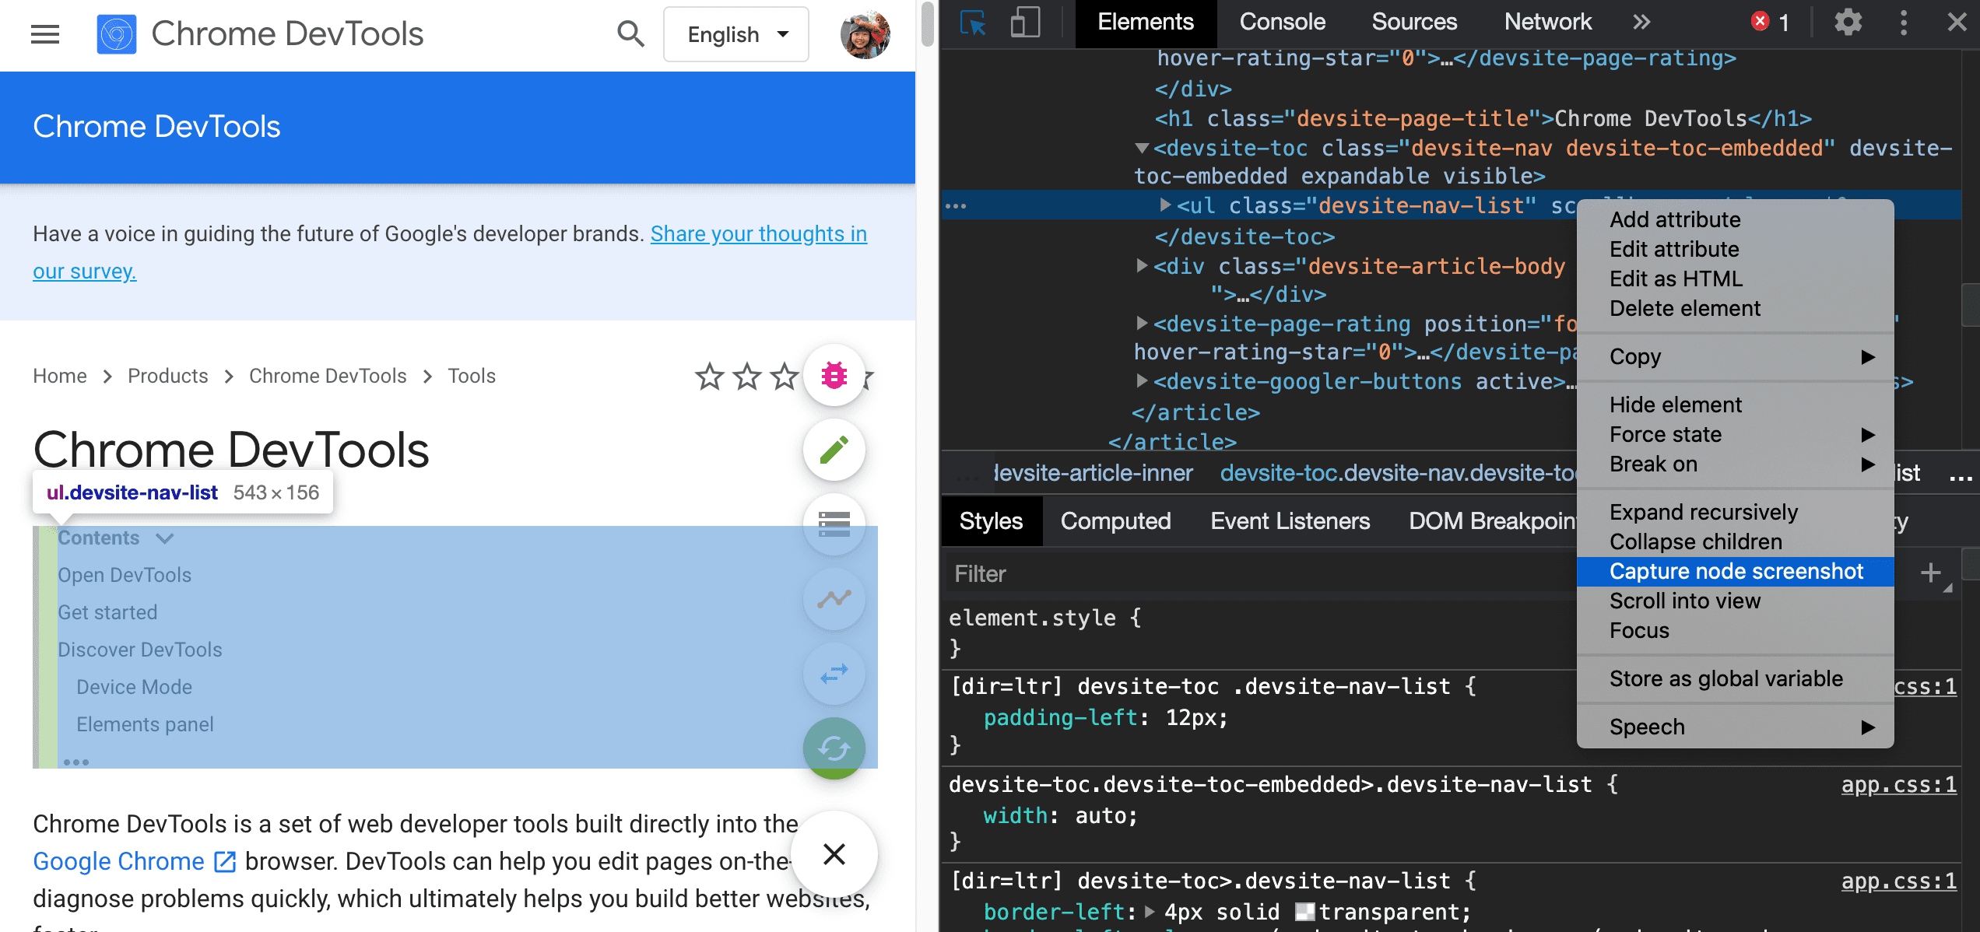Image resolution: width=1980 pixels, height=932 pixels.
Task: Click the pencil/edit icon on the page
Action: point(834,451)
